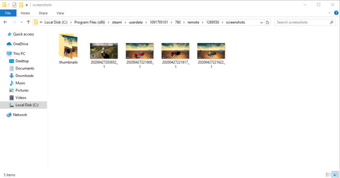The height and width of the screenshot is (178, 340).
Task: Click Network icon in sidebar
Action: click(9, 115)
